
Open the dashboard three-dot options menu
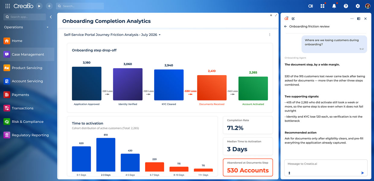[270, 35]
